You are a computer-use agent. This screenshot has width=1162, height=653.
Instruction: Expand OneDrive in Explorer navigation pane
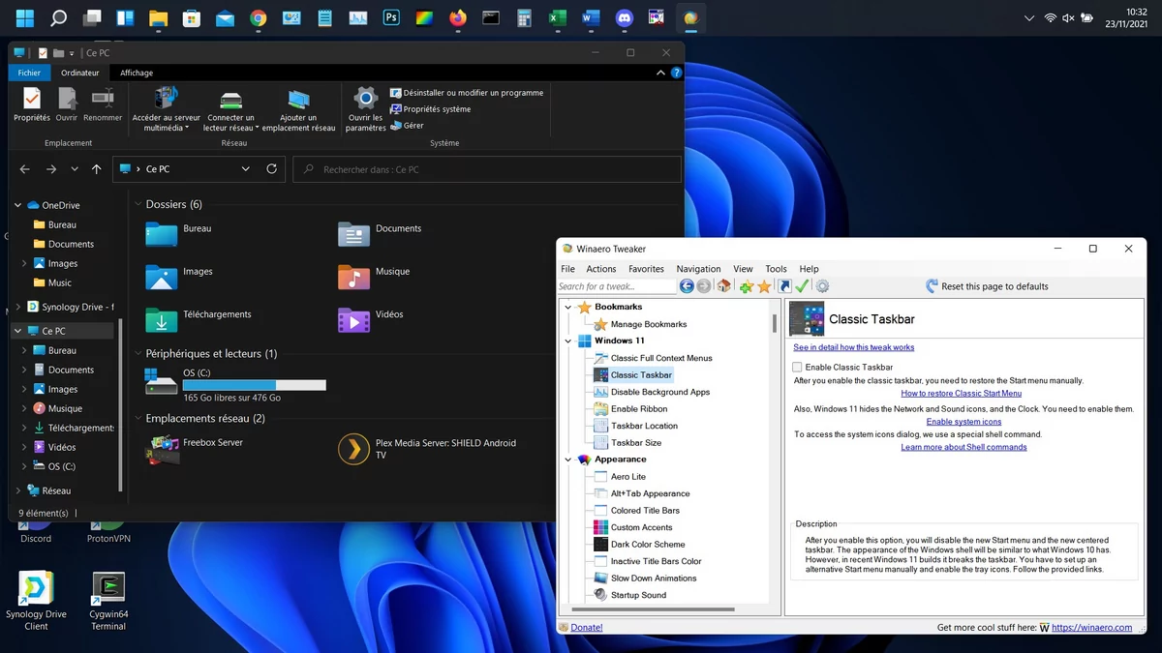17,205
